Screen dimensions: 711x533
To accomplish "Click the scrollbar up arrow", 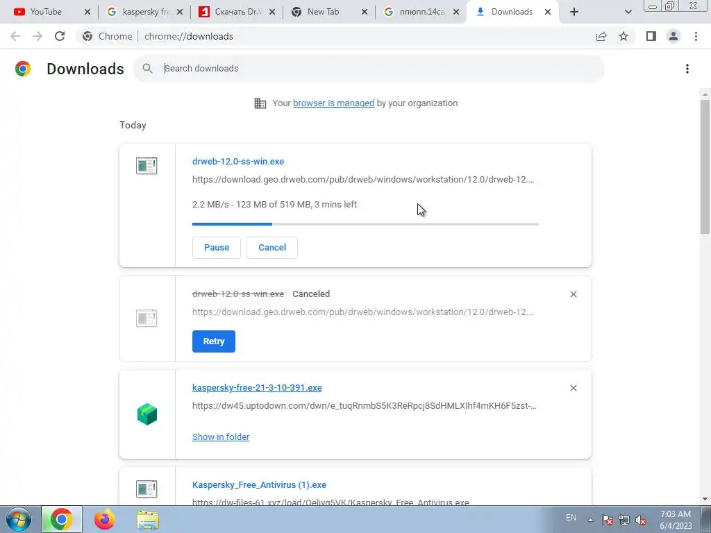I will coord(705,94).
